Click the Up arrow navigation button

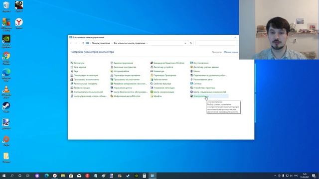pos(83,43)
